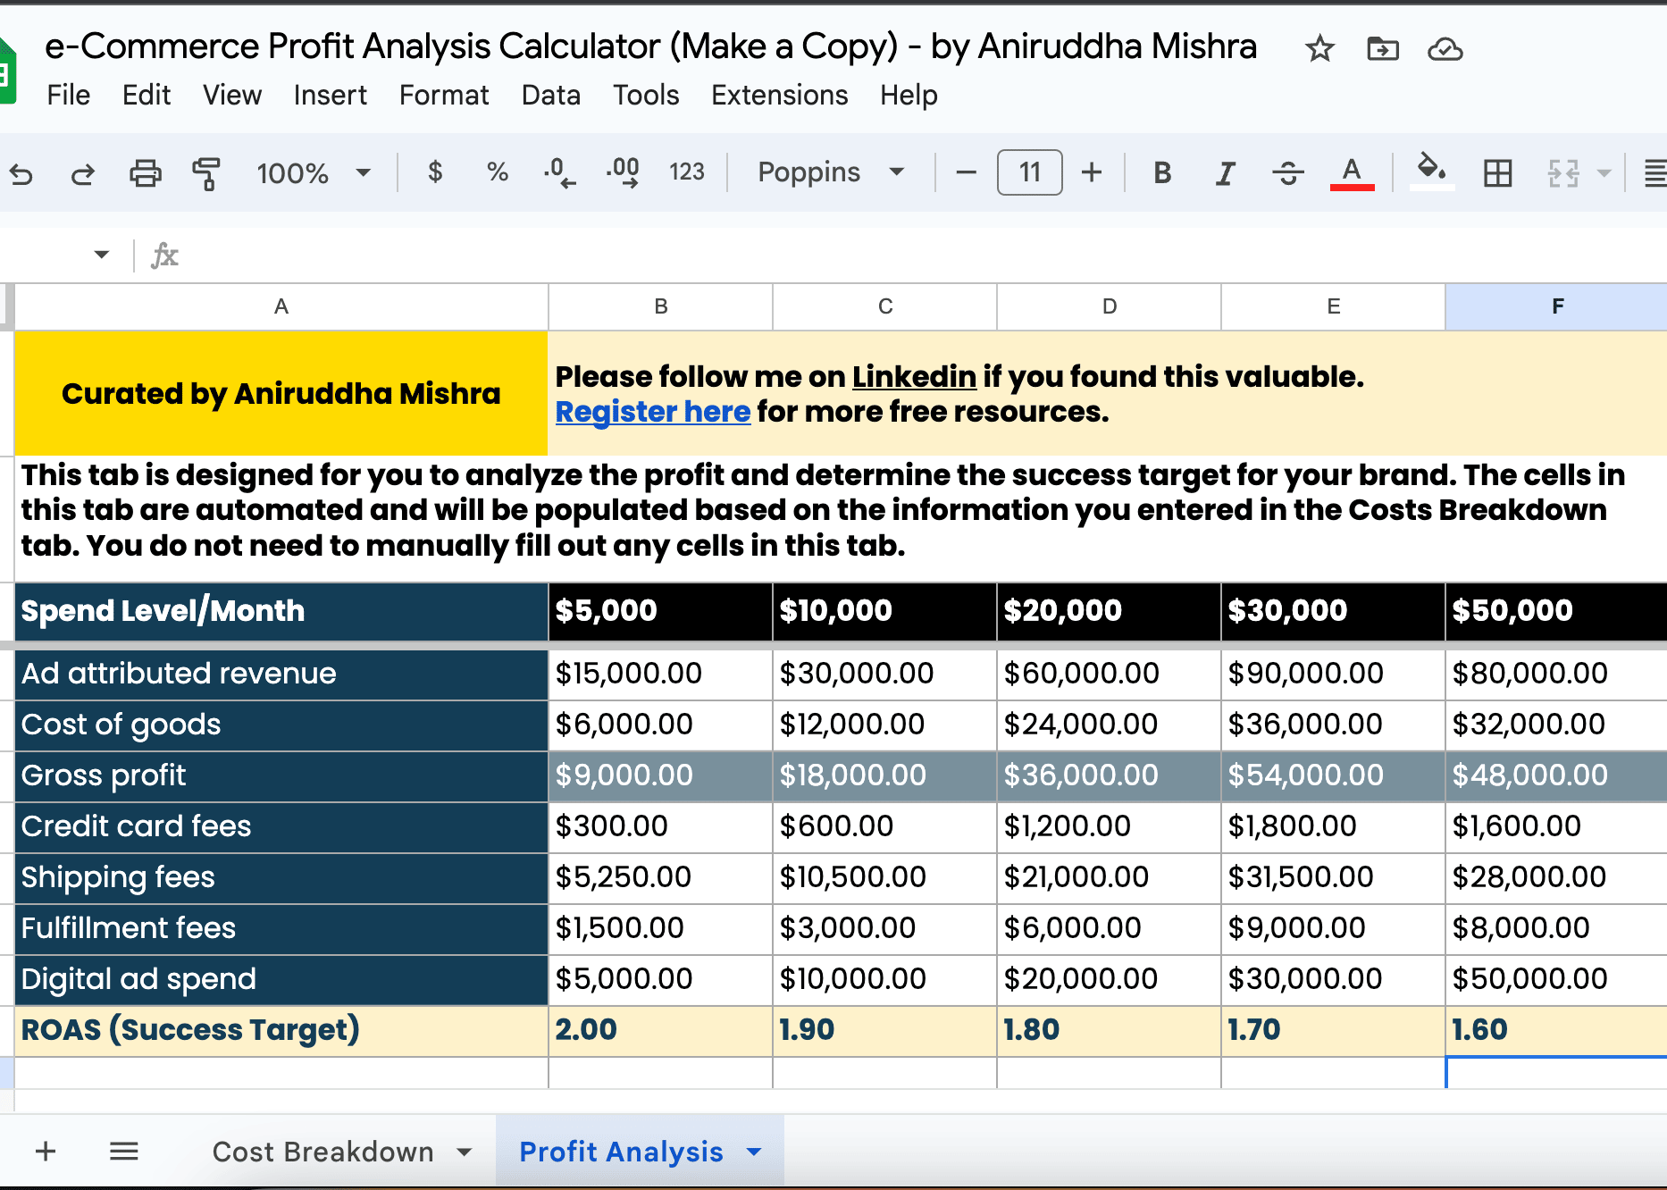The width and height of the screenshot is (1667, 1190).
Task: Decrease font size with minus button
Action: click(966, 172)
